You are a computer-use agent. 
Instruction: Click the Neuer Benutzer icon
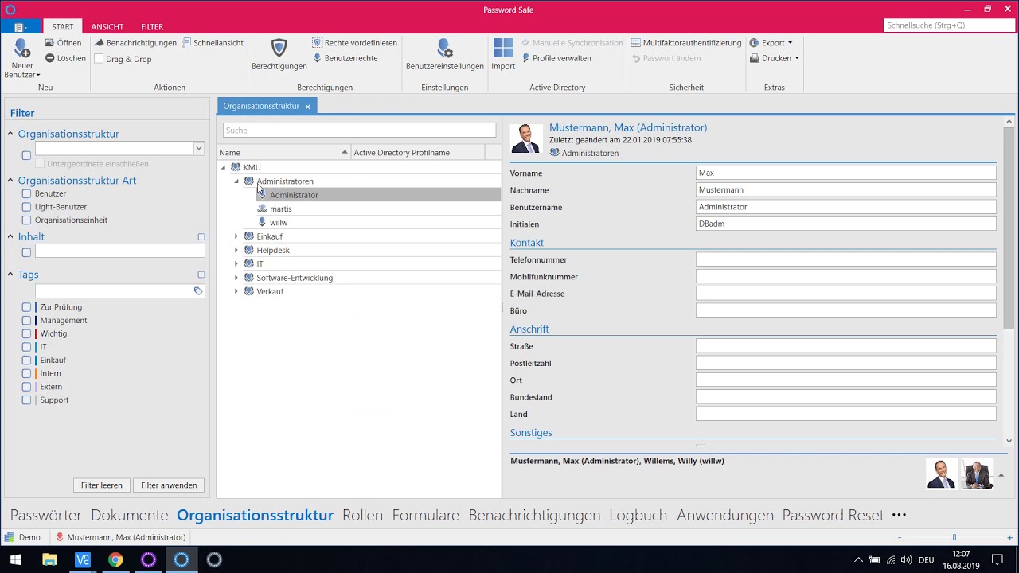[x=21, y=49]
